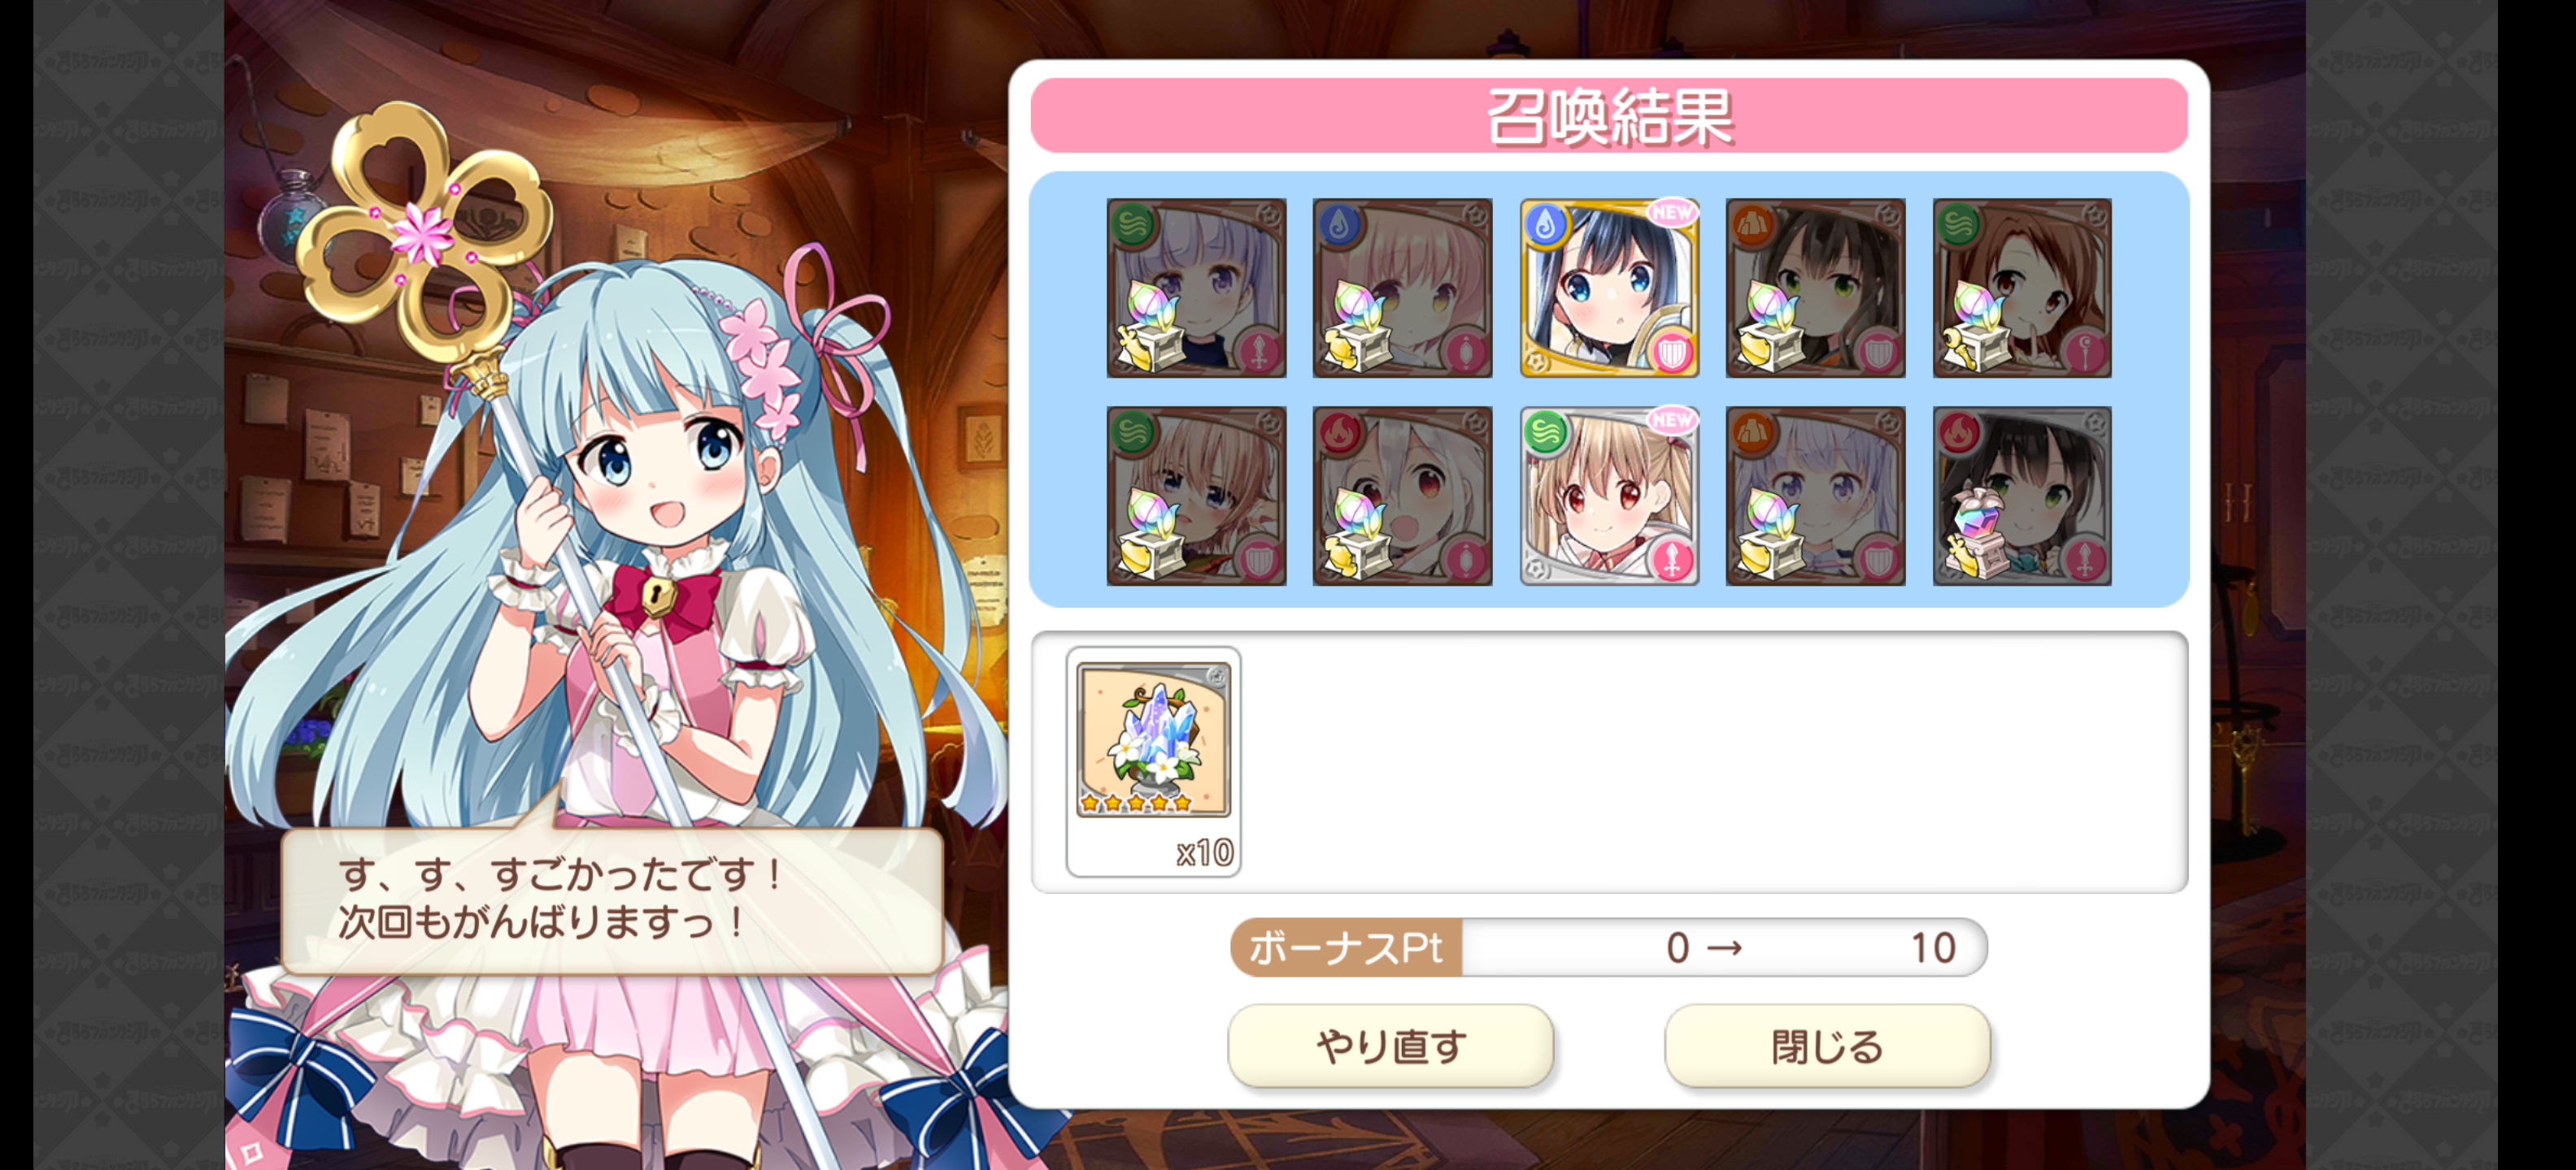Image resolution: width=2576 pixels, height=1170 pixels.
Task: Select the NEW blonde twin-tail character card
Action: (1609, 496)
